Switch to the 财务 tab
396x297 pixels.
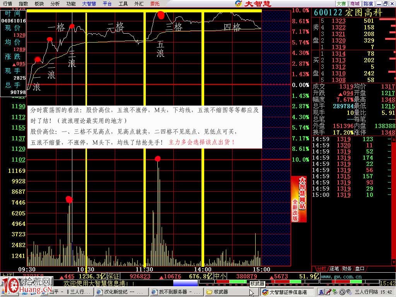[347, 268]
